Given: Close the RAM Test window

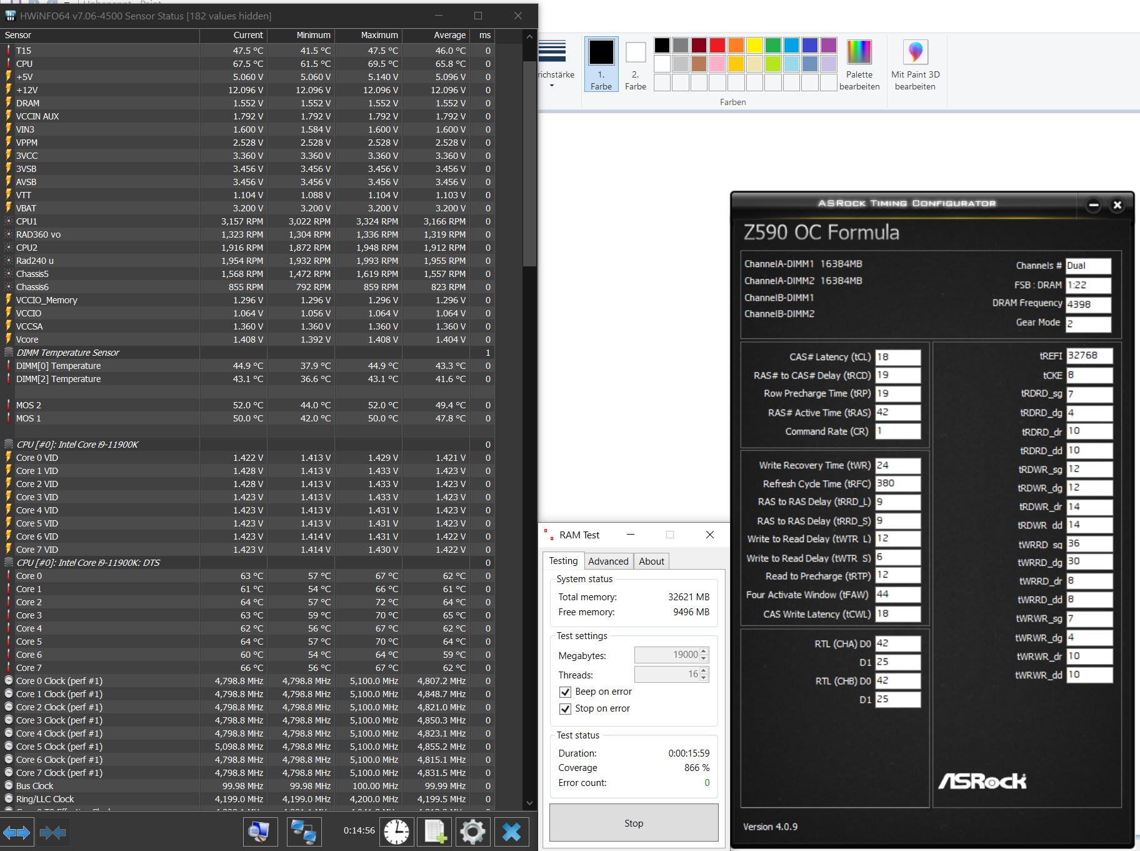Looking at the screenshot, I should (x=709, y=535).
